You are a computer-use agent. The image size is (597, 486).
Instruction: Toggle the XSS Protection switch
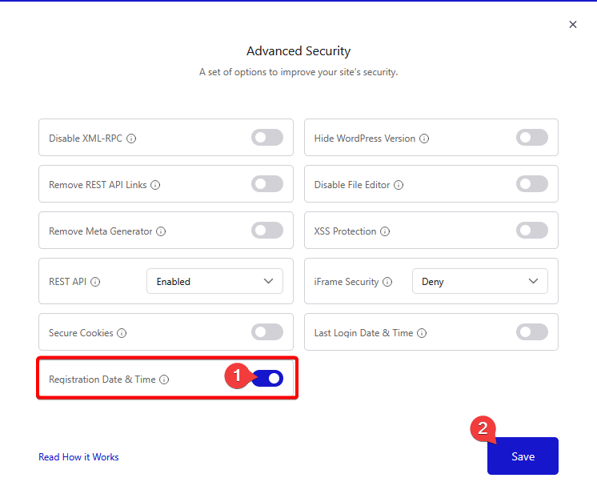coord(532,231)
